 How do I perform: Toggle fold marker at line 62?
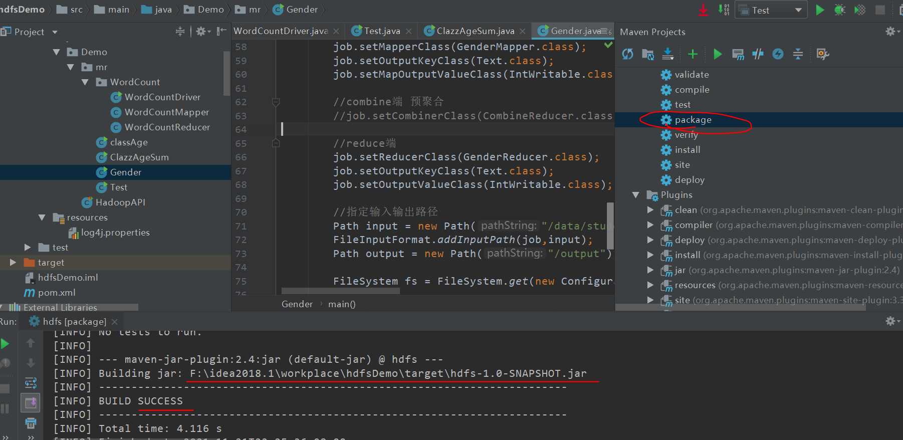(276, 102)
